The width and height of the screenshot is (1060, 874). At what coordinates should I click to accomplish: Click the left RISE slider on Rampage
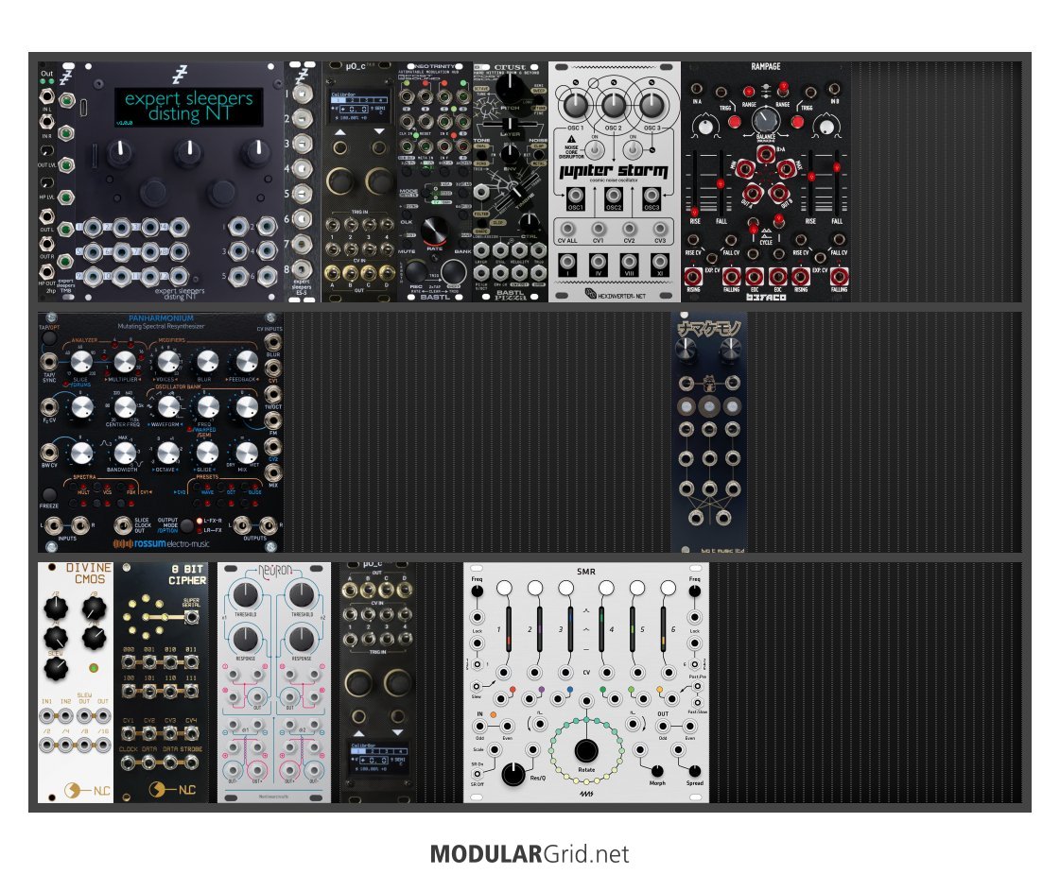695,210
